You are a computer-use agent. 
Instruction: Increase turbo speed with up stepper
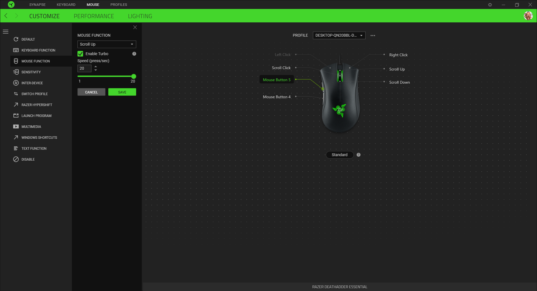[96, 67]
